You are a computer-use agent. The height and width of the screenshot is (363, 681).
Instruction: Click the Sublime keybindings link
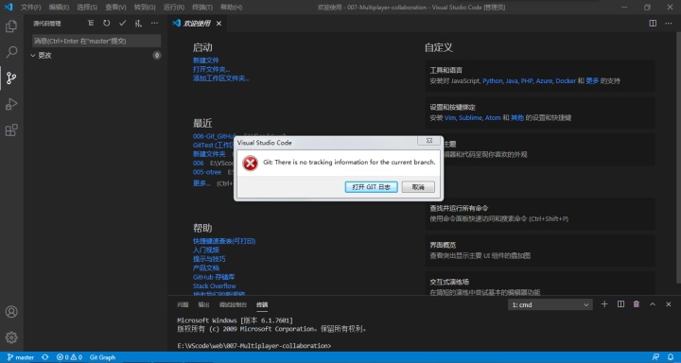(x=470, y=118)
